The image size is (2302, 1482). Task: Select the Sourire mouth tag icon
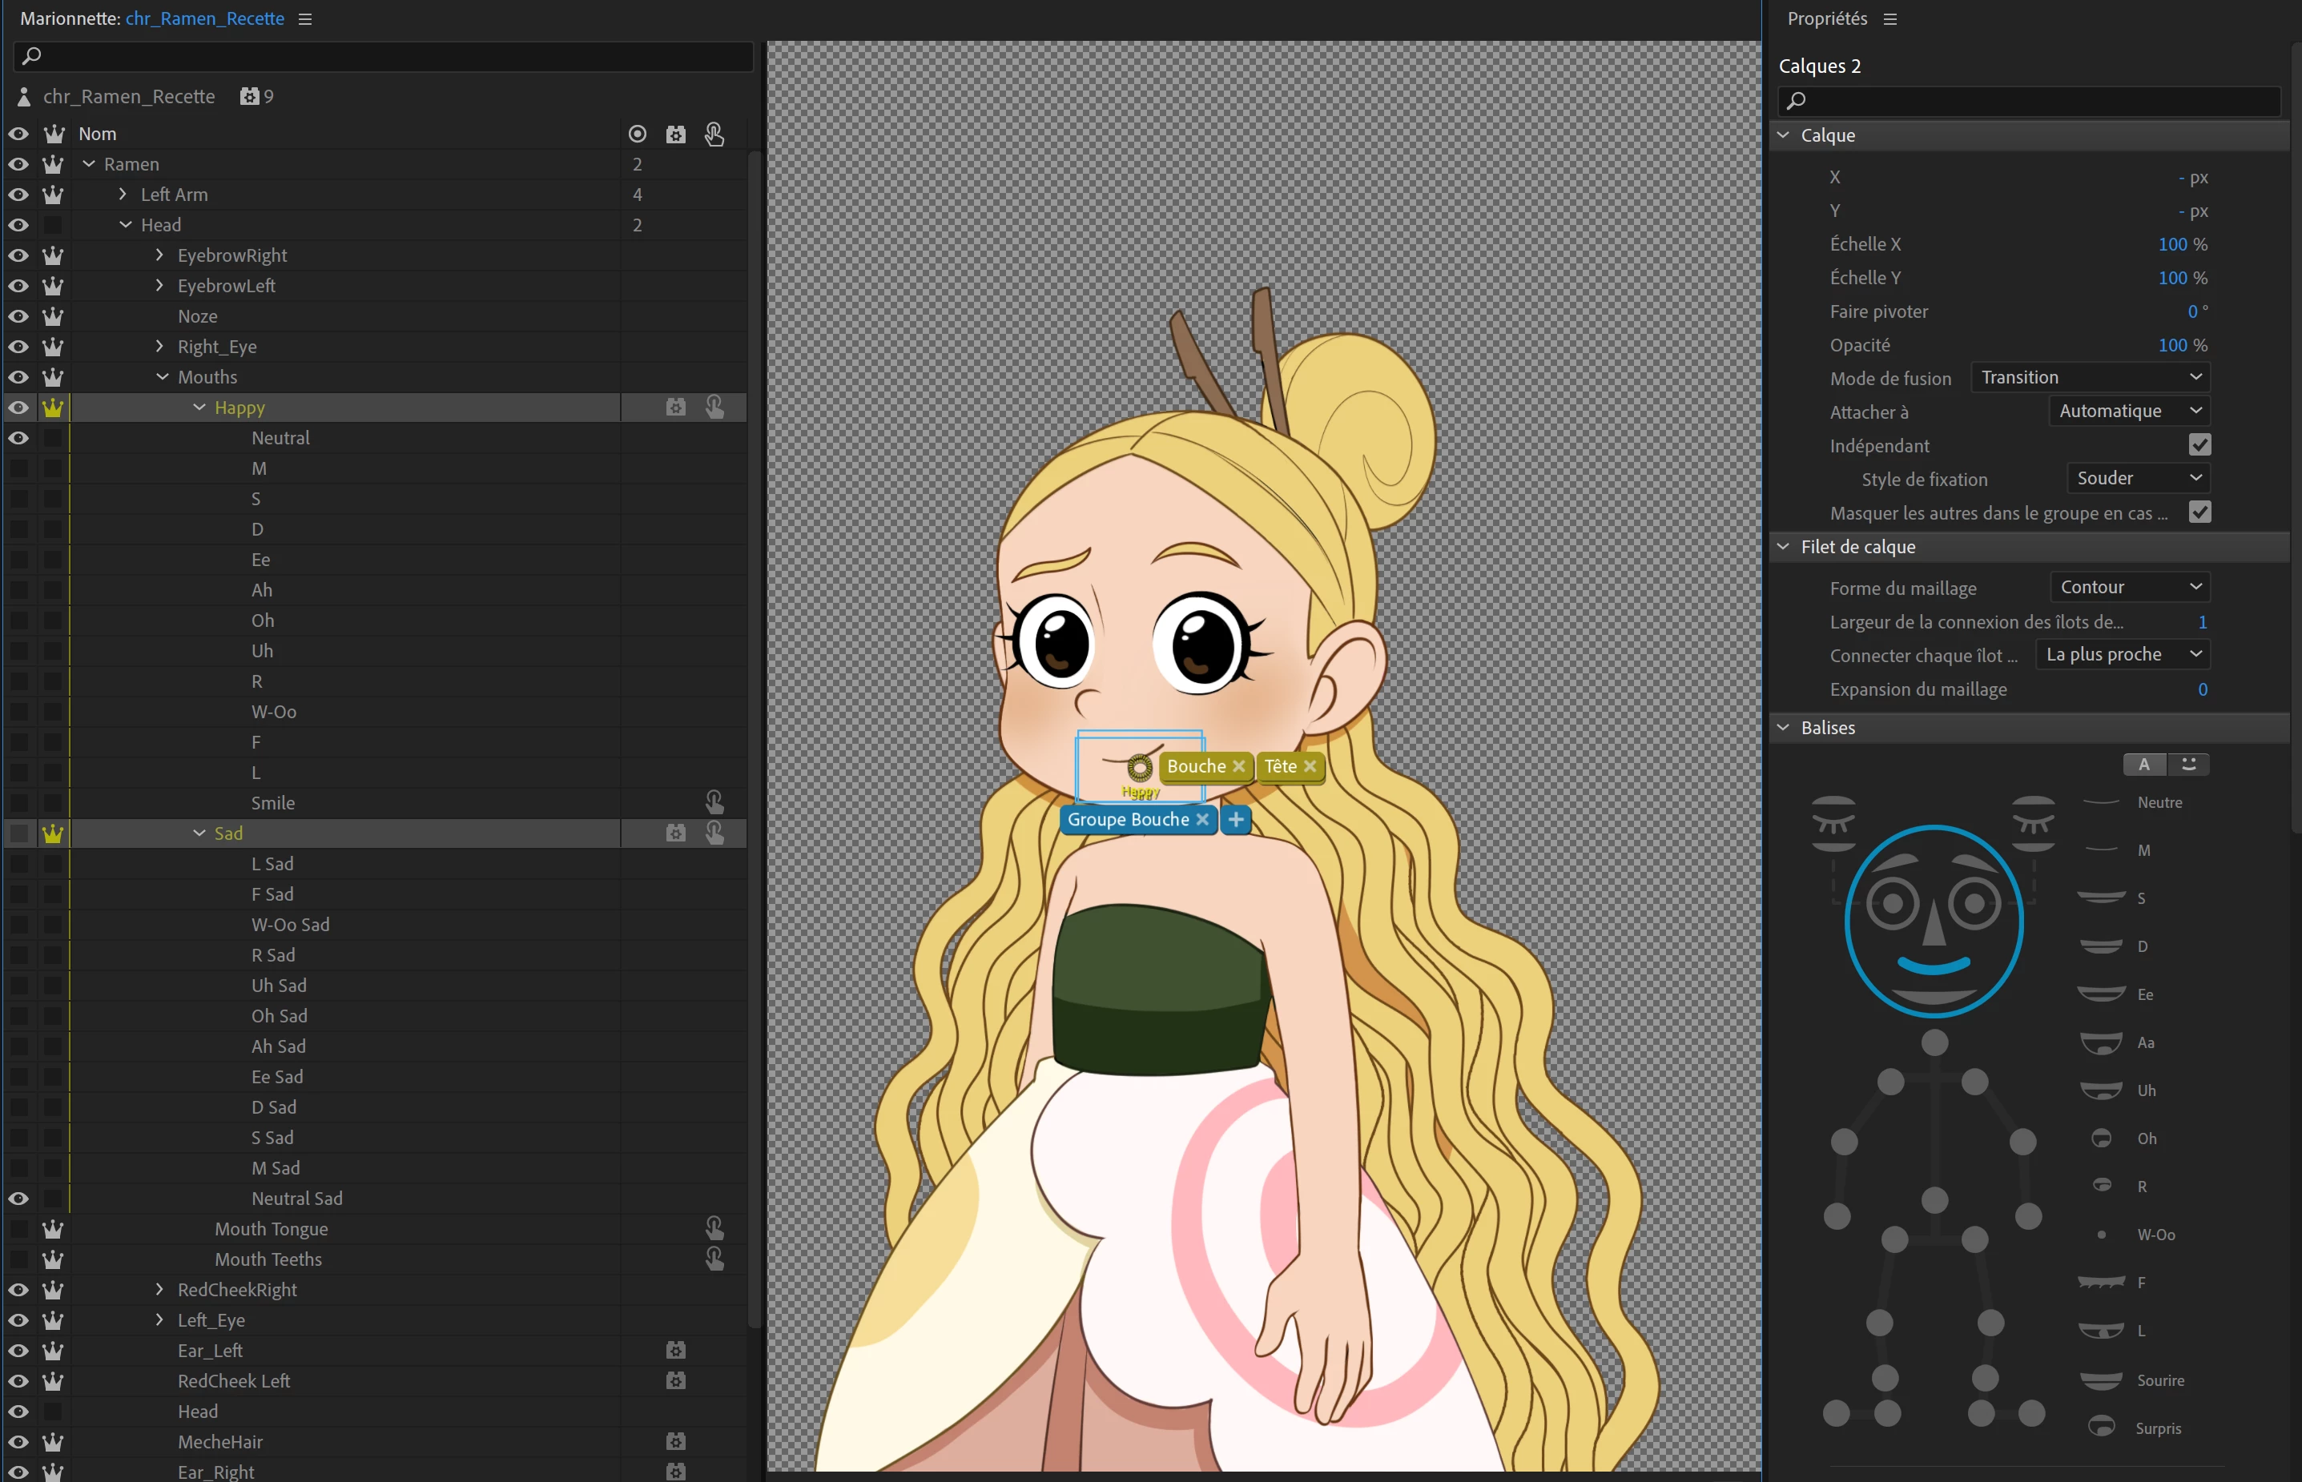(x=2101, y=1380)
